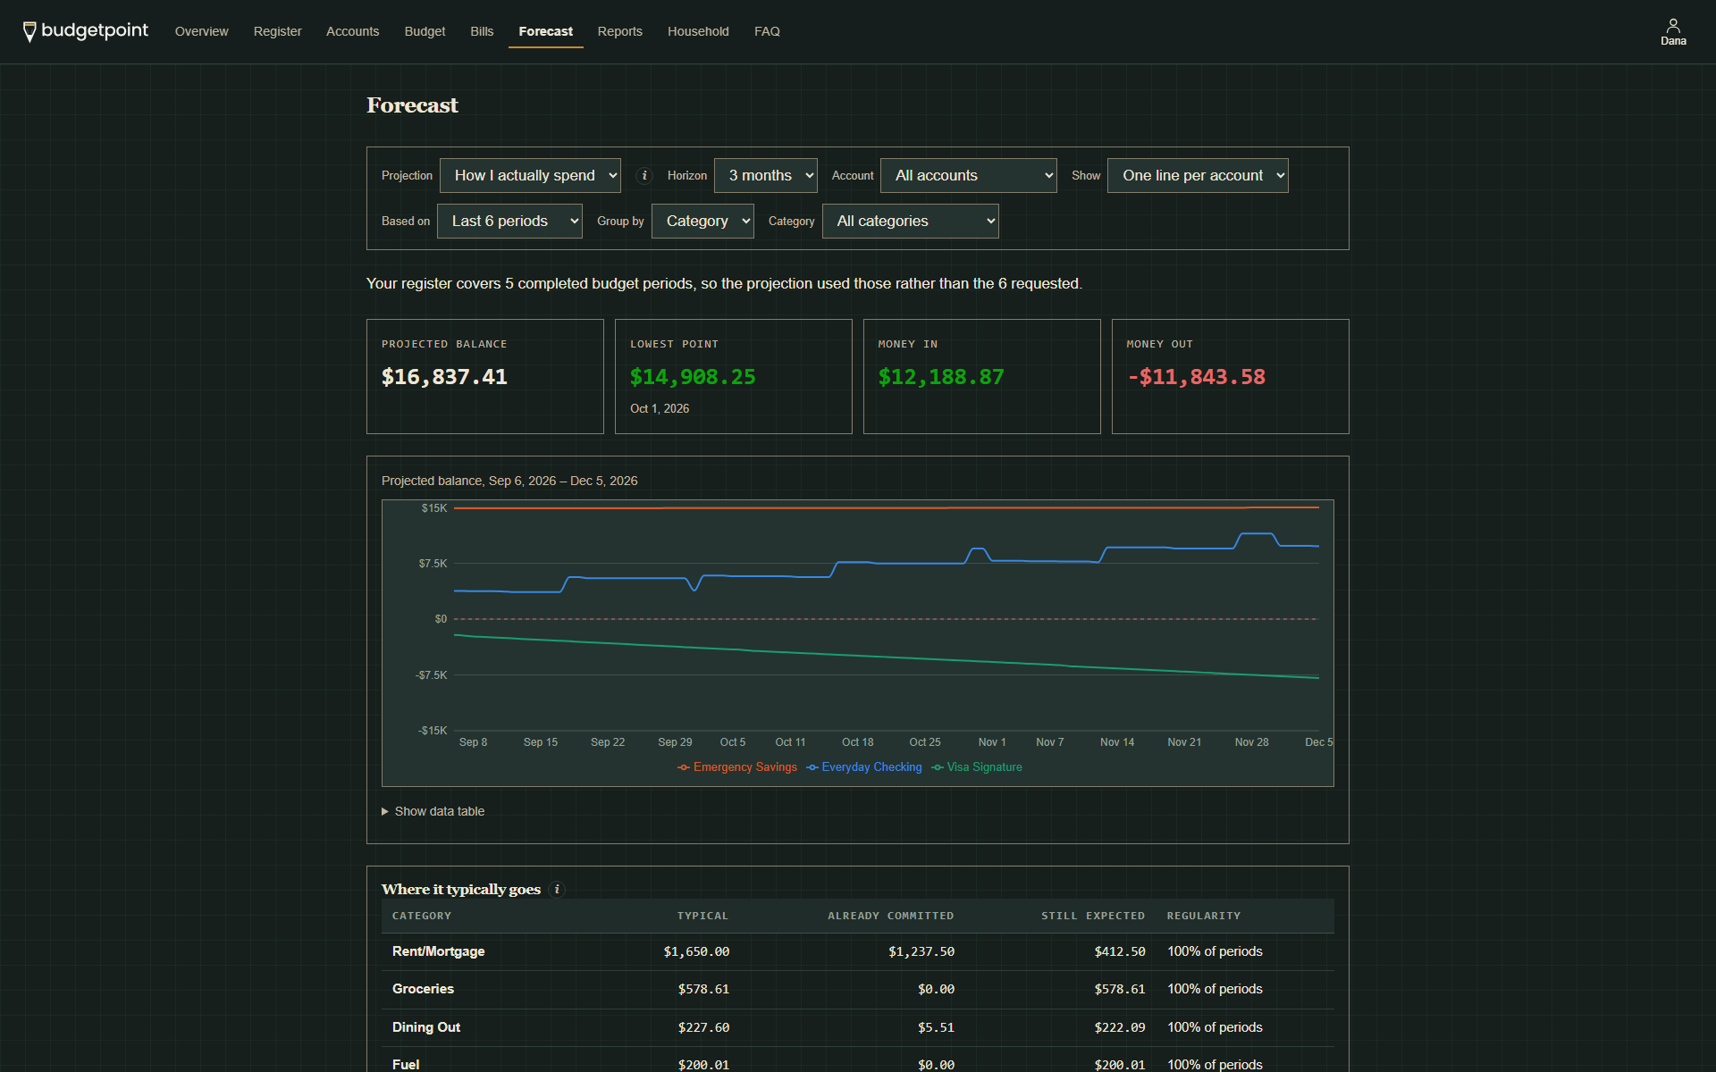Image resolution: width=1716 pixels, height=1072 pixels.
Task: Select the Forecast tab
Action: [x=545, y=31]
